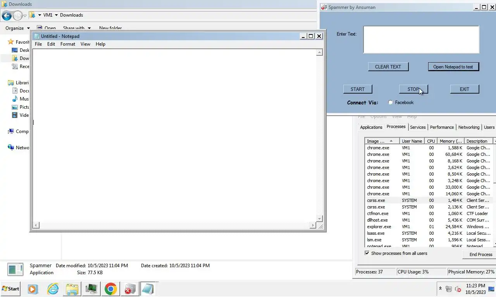Switch to the Performance tab
Viewport: 496px width, 297px height.
[442, 127]
